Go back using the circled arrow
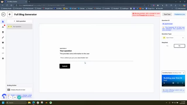 (x=3, y=14)
